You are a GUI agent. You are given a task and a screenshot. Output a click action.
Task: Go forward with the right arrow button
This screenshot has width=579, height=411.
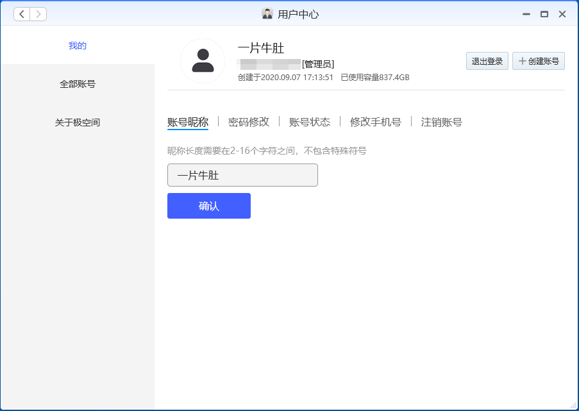[x=38, y=14]
